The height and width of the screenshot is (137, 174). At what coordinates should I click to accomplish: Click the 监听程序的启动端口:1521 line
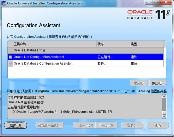coord(26,97)
